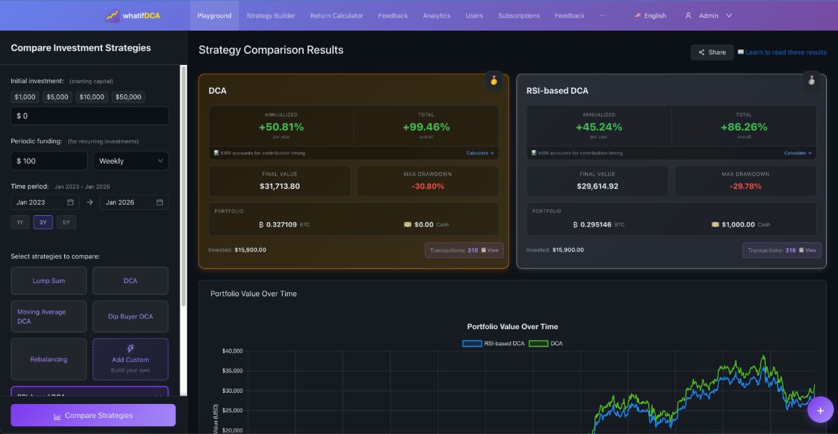Switch to the Strategy Builder tab
This screenshot has height=434, width=838.
point(270,15)
